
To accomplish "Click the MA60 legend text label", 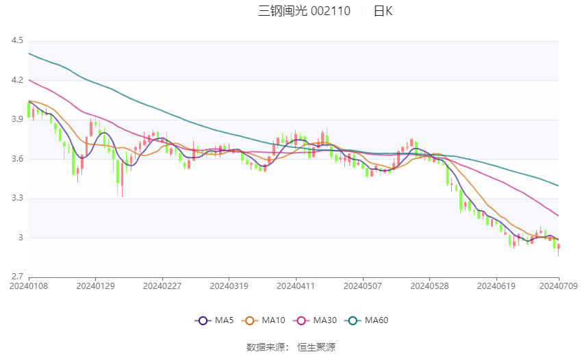I will pos(377,320).
